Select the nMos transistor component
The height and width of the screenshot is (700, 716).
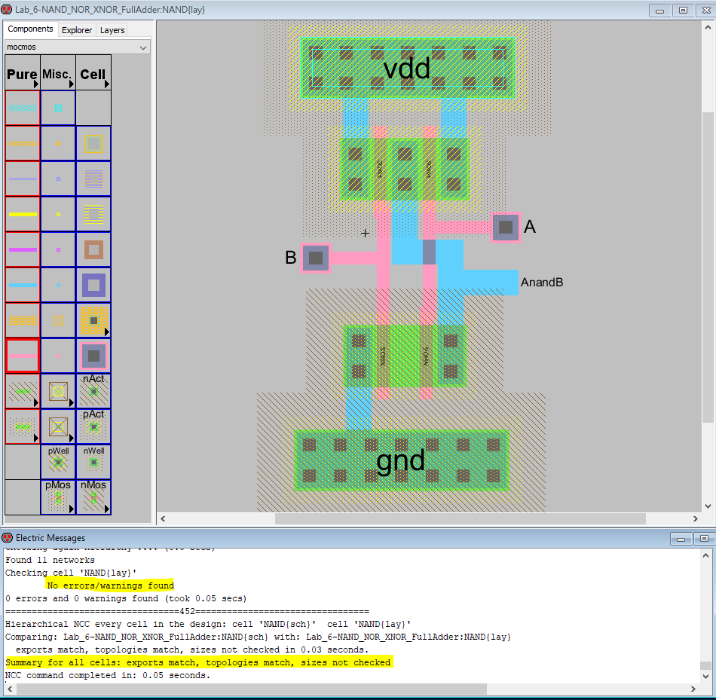[93, 497]
